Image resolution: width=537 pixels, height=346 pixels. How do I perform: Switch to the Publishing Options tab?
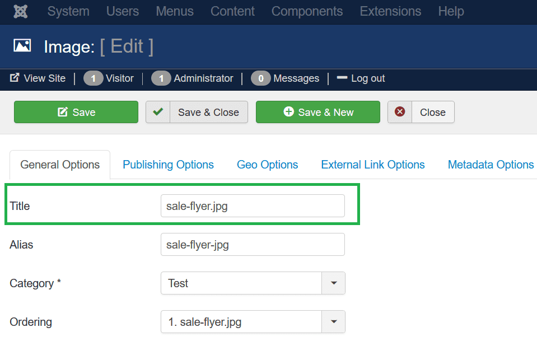point(168,165)
